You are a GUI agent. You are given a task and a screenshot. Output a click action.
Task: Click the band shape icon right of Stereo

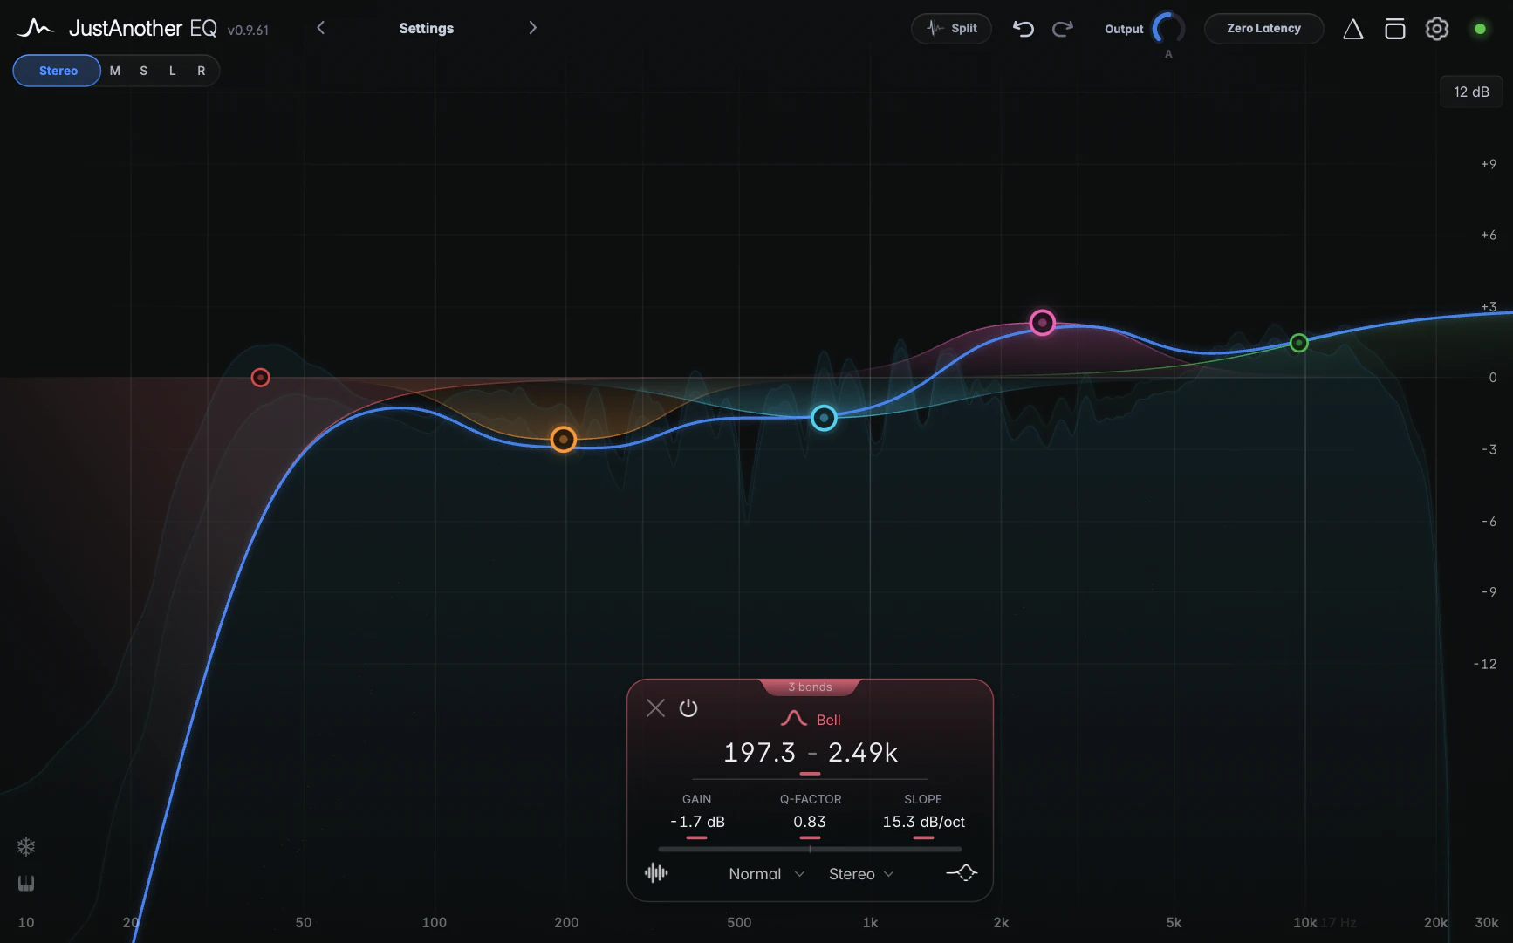click(962, 872)
